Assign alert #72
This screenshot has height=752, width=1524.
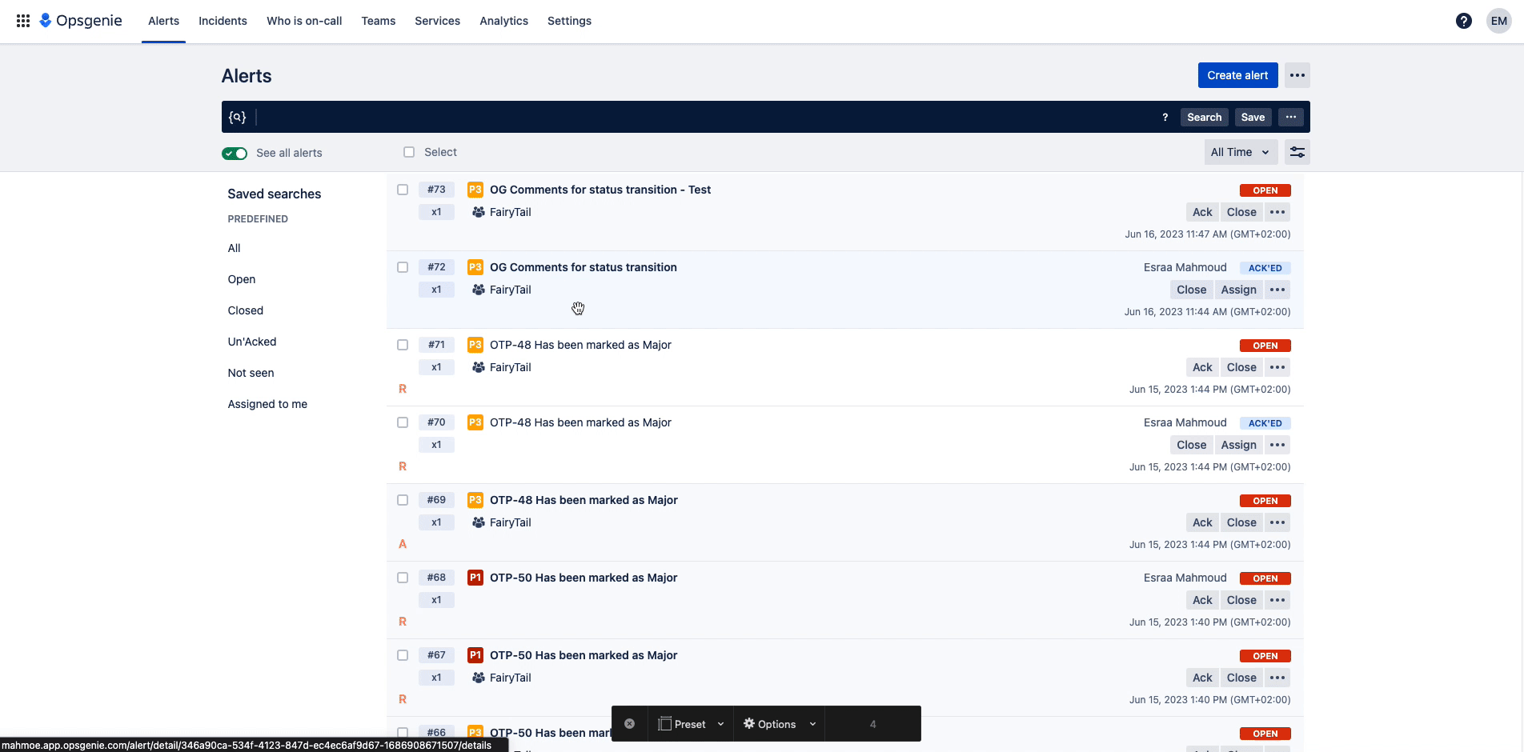[x=1238, y=290]
